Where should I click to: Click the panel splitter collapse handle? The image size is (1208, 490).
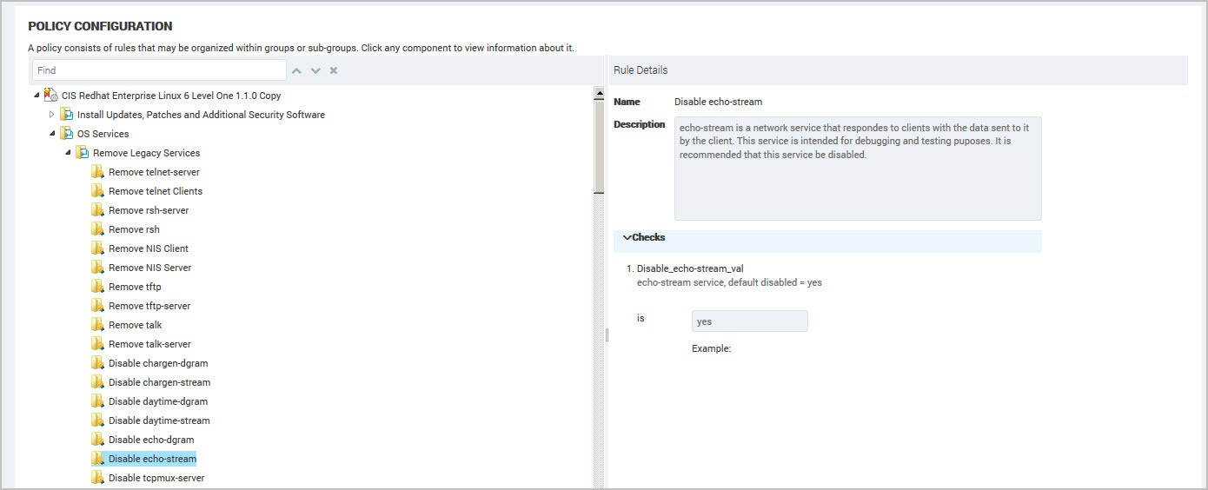607,334
